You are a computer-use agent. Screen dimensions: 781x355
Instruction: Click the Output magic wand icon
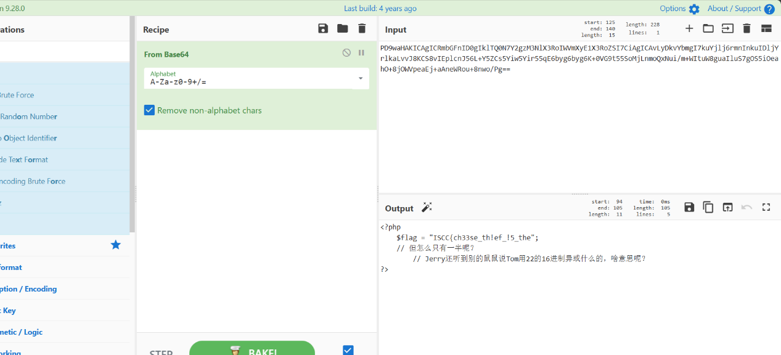427,208
